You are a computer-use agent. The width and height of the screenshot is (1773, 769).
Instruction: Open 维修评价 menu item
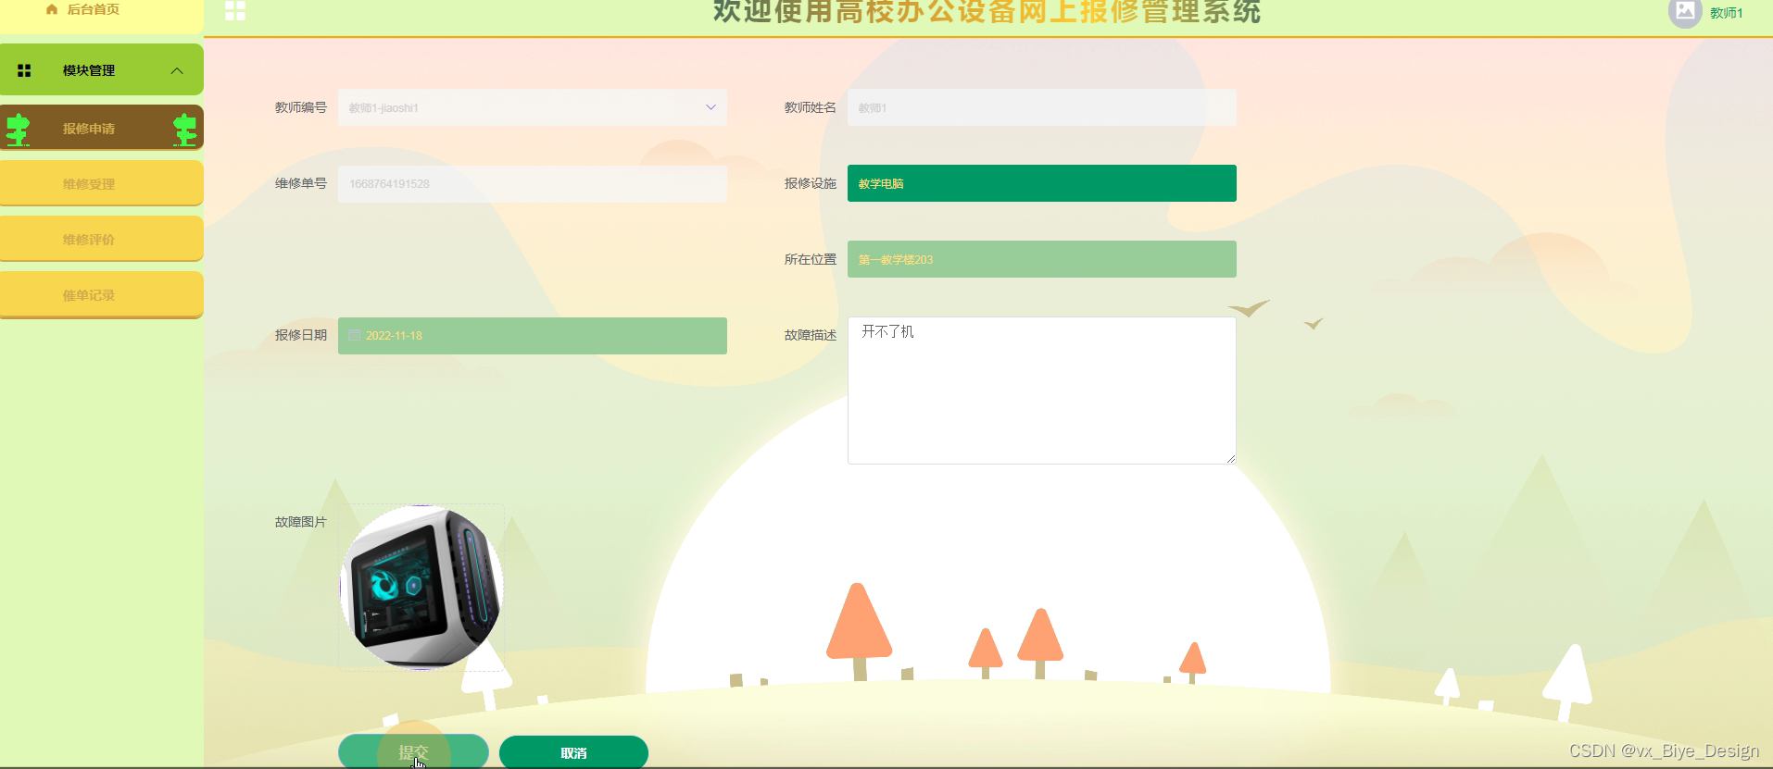click(x=102, y=239)
